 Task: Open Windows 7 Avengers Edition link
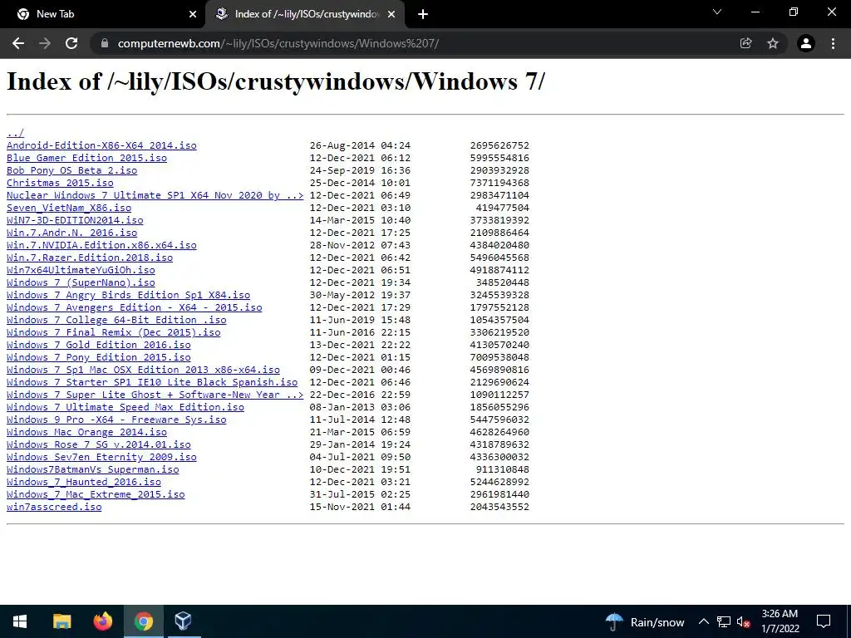coord(134,307)
